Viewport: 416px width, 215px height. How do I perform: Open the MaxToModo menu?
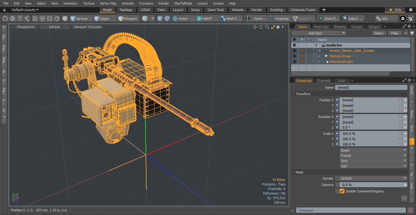click(183, 3)
